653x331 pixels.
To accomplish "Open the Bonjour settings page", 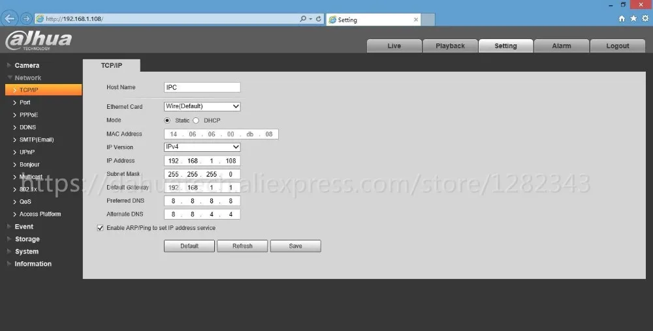I will [29, 164].
